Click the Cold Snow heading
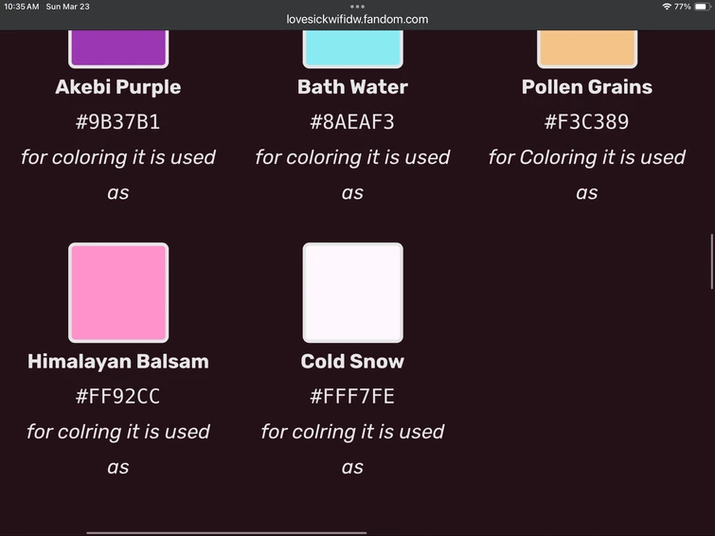The image size is (715, 536). tap(352, 362)
